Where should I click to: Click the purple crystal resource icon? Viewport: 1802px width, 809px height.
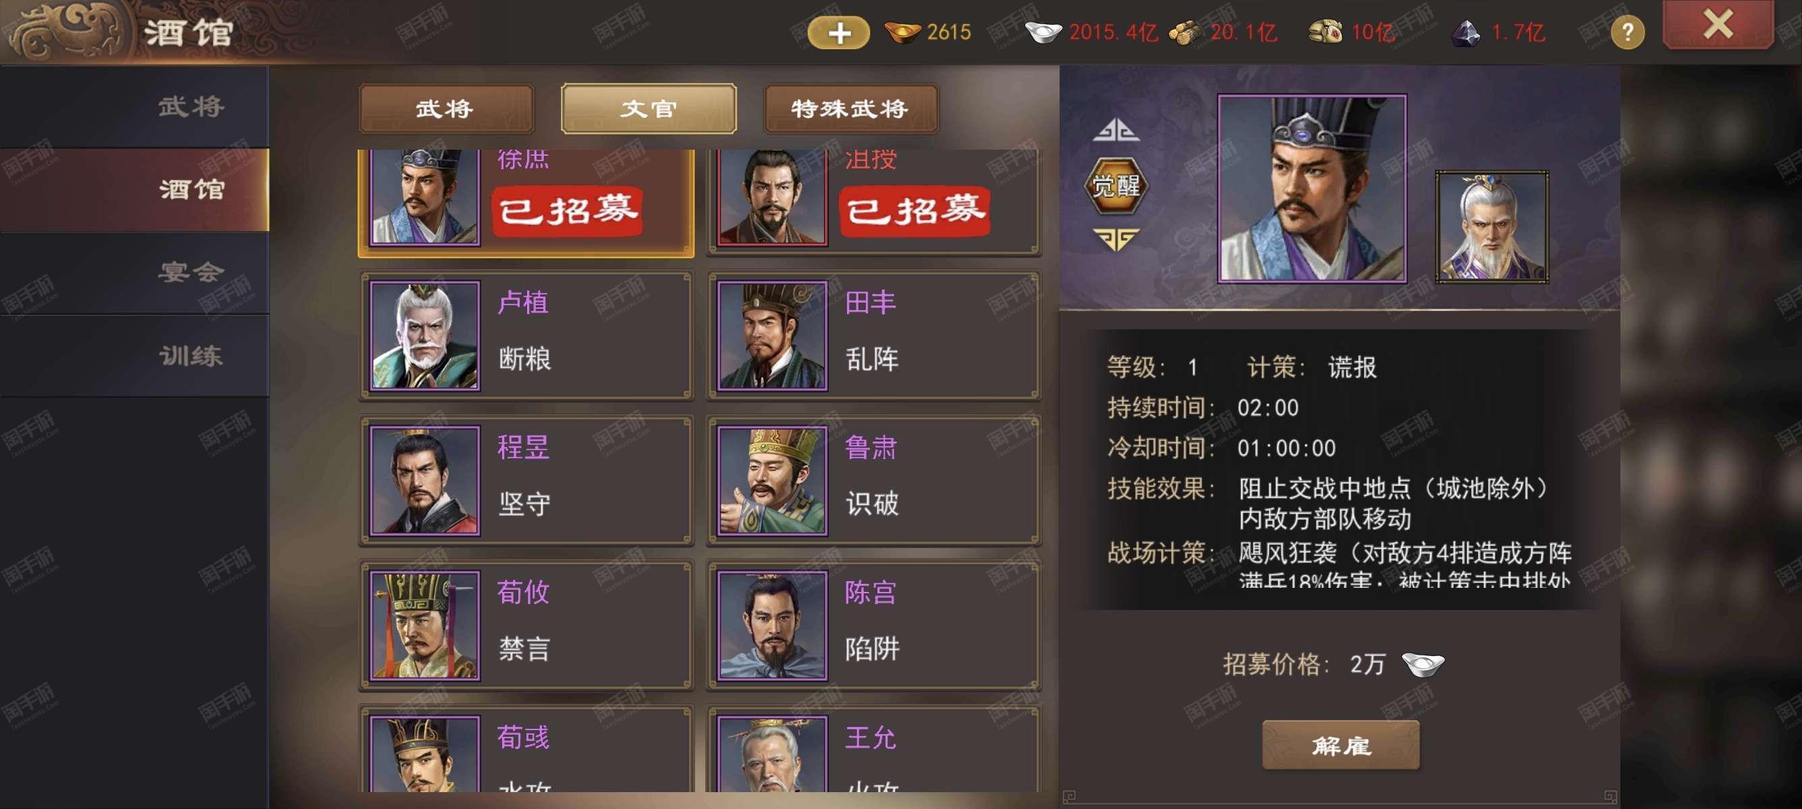(1465, 32)
